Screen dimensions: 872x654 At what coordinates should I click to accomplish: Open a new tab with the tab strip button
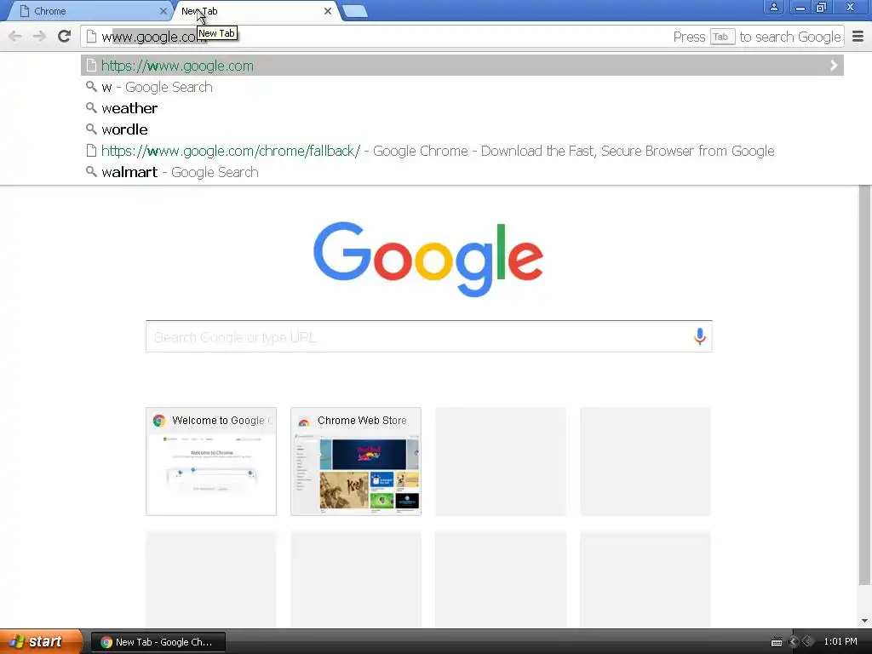355,11
